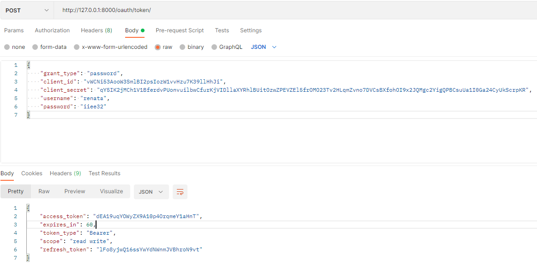Image resolution: width=537 pixels, height=273 pixels.
Task: Click the expires_in value 60
Action: [90, 225]
